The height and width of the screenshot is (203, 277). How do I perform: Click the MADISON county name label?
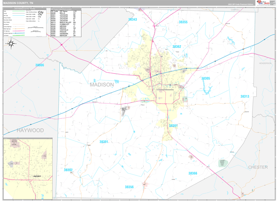pyautogui.click(x=102, y=85)
